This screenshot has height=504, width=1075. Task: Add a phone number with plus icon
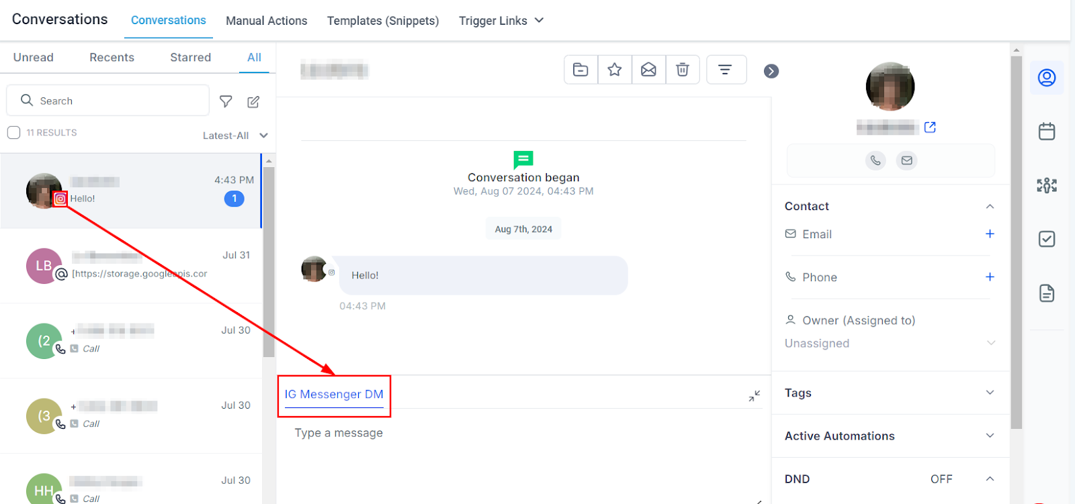coord(990,276)
